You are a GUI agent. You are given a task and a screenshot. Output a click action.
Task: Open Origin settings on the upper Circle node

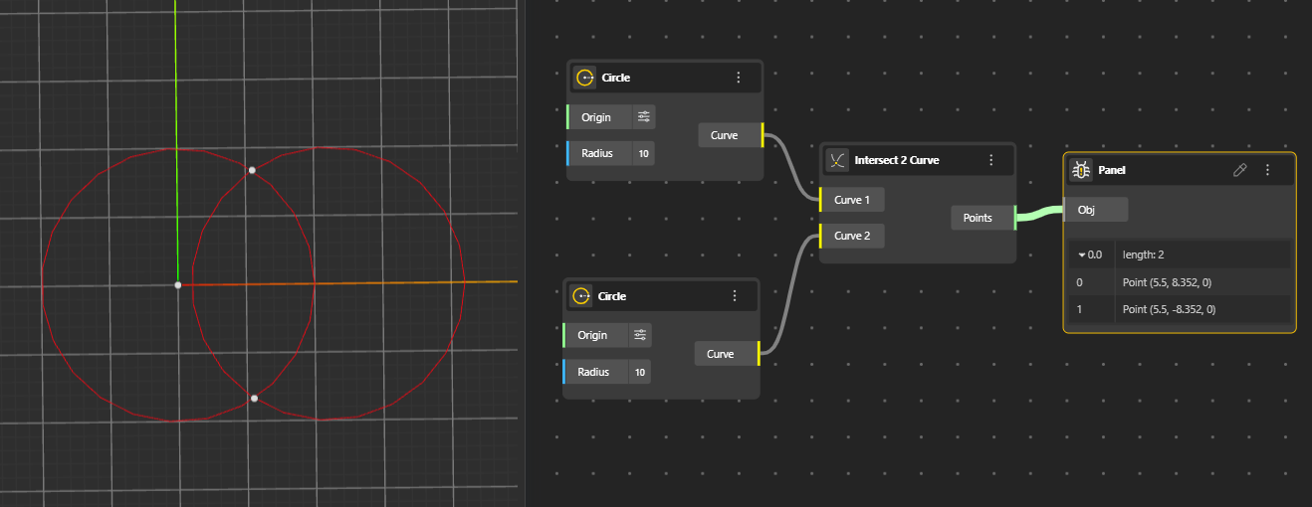[x=644, y=117]
